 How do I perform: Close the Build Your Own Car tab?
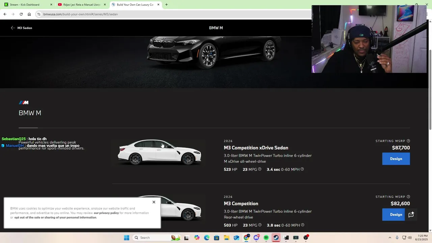coord(158,5)
